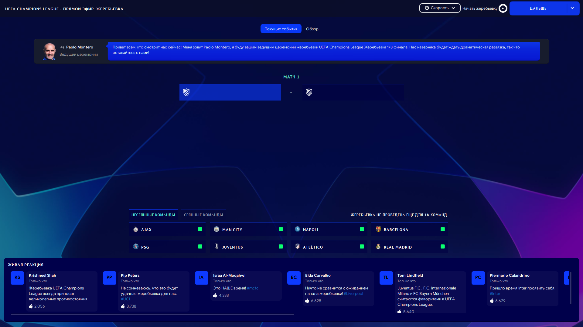Click the Paolo Montero name
This screenshot has width=583, height=327.
pyautogui.click(x=80, y=47)
